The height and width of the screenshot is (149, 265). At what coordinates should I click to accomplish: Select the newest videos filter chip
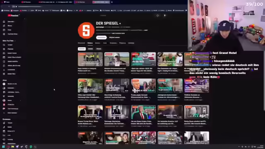coord(82,49)
